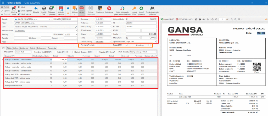Click the open-in-window icon in preview toolbar
Image resolution: width=268 pixels, height=116 pixels.
click(196, 19)
